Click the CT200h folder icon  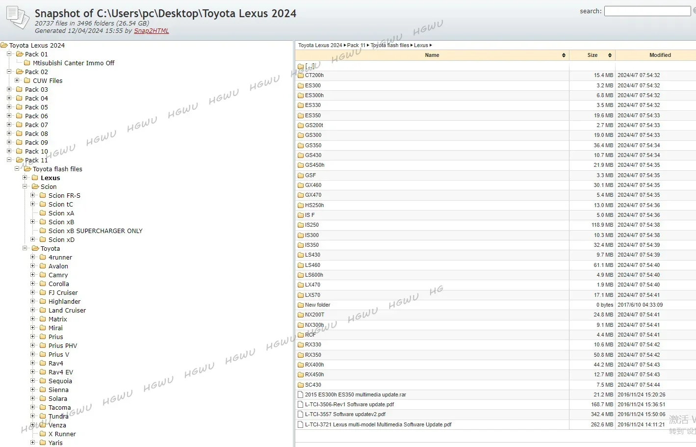click(x=301, y=76)
